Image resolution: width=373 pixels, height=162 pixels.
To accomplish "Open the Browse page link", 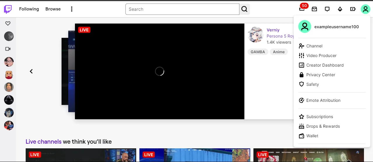I will (x=53, y=9).
